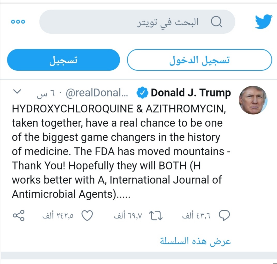
Task: Open Donald J. Trump's profile avatar
Action: click(x=253, y=100)
